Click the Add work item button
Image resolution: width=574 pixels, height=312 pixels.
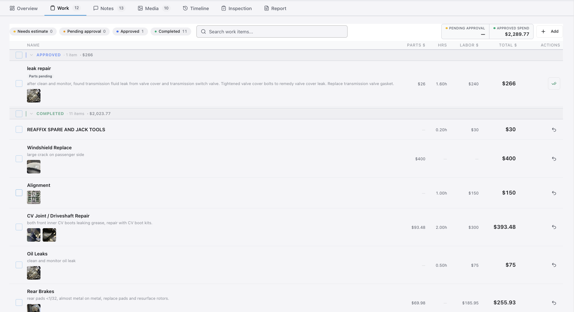[549, 31]
